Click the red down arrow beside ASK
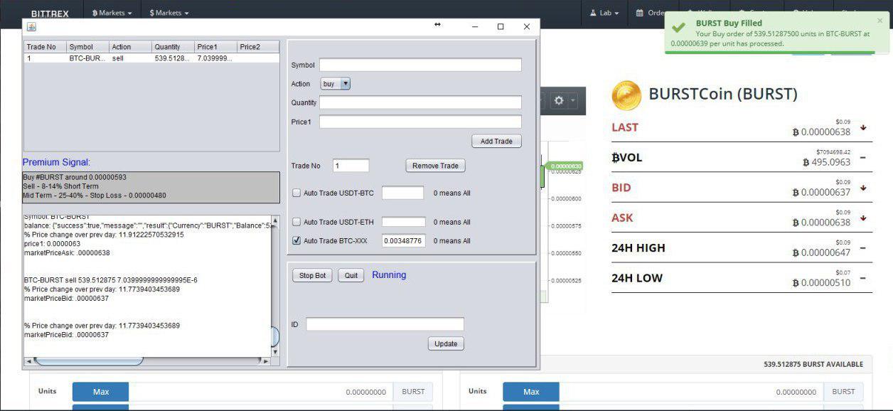Image resolution: width=893 pixels, height=411 pixels. (863, 218)
